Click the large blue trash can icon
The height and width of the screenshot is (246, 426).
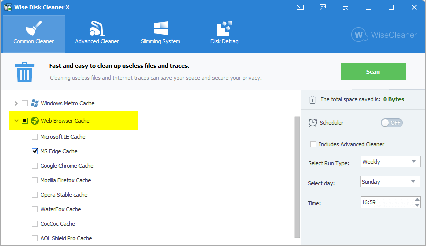(24, 72)
